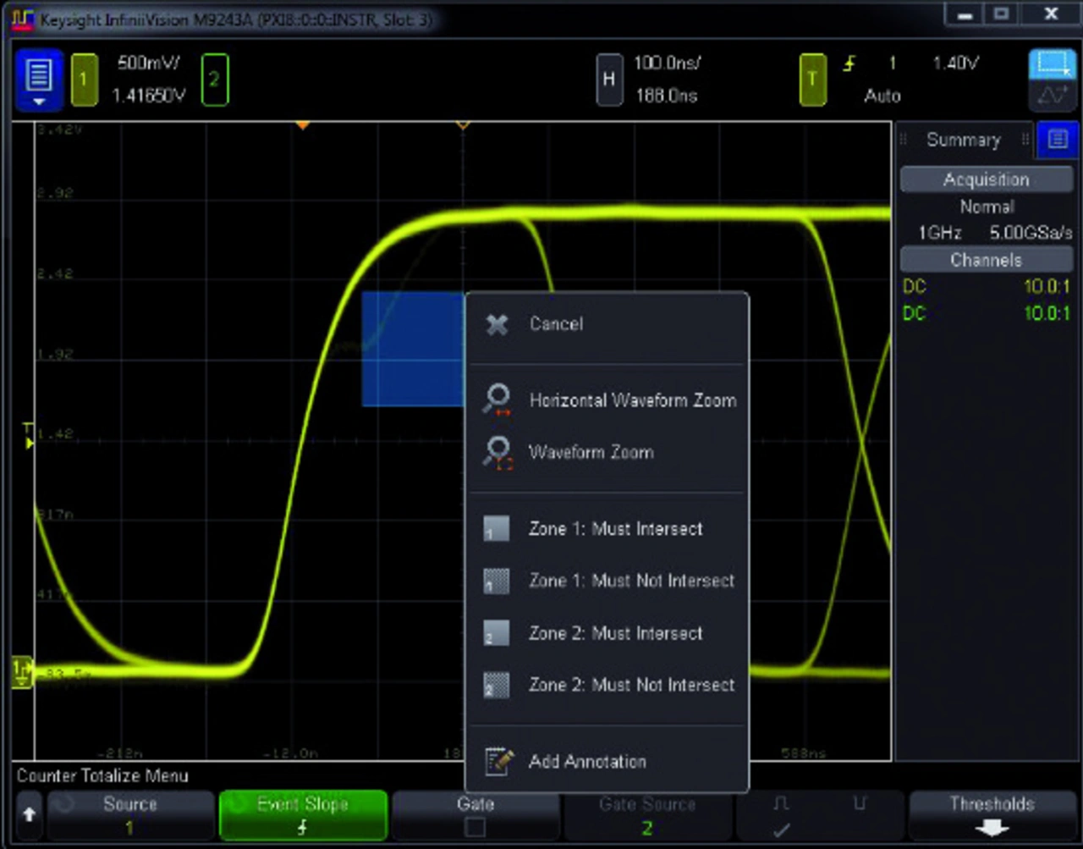Toggle the positive pulse polarity softkey
This screenshot has height=849, width=1083.
[x=781, y=815]
